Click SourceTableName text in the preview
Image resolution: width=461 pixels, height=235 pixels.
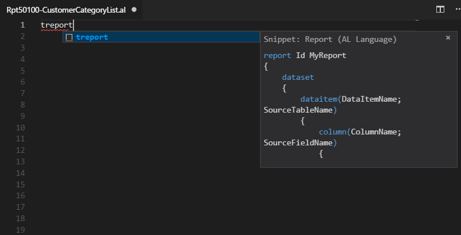pyautogui.click(x=298, y=110)
